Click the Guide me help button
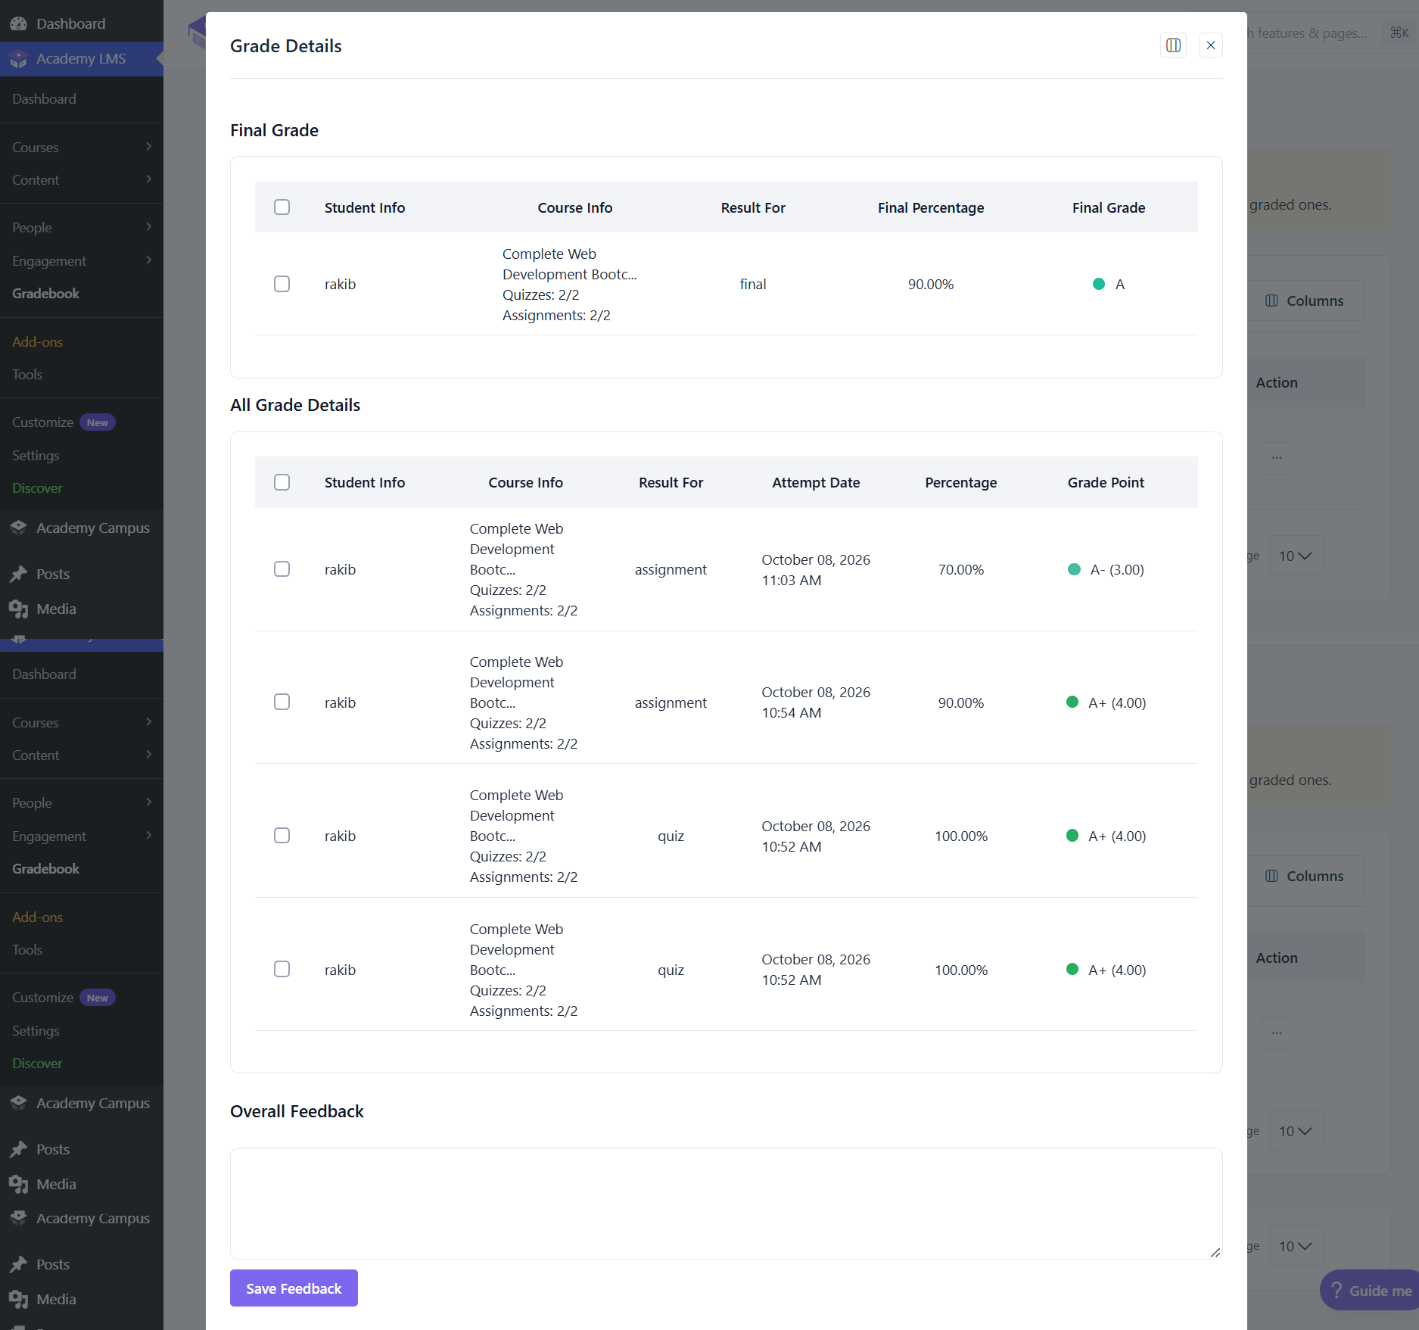This screenshot has height=1330, width=1419. tap(1371, 1291)
